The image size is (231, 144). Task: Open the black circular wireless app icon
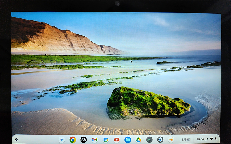pyautogui.click(x=84, y=140)
